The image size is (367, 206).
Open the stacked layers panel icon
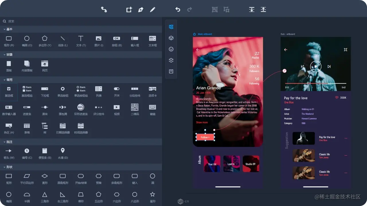coord(171,60)
